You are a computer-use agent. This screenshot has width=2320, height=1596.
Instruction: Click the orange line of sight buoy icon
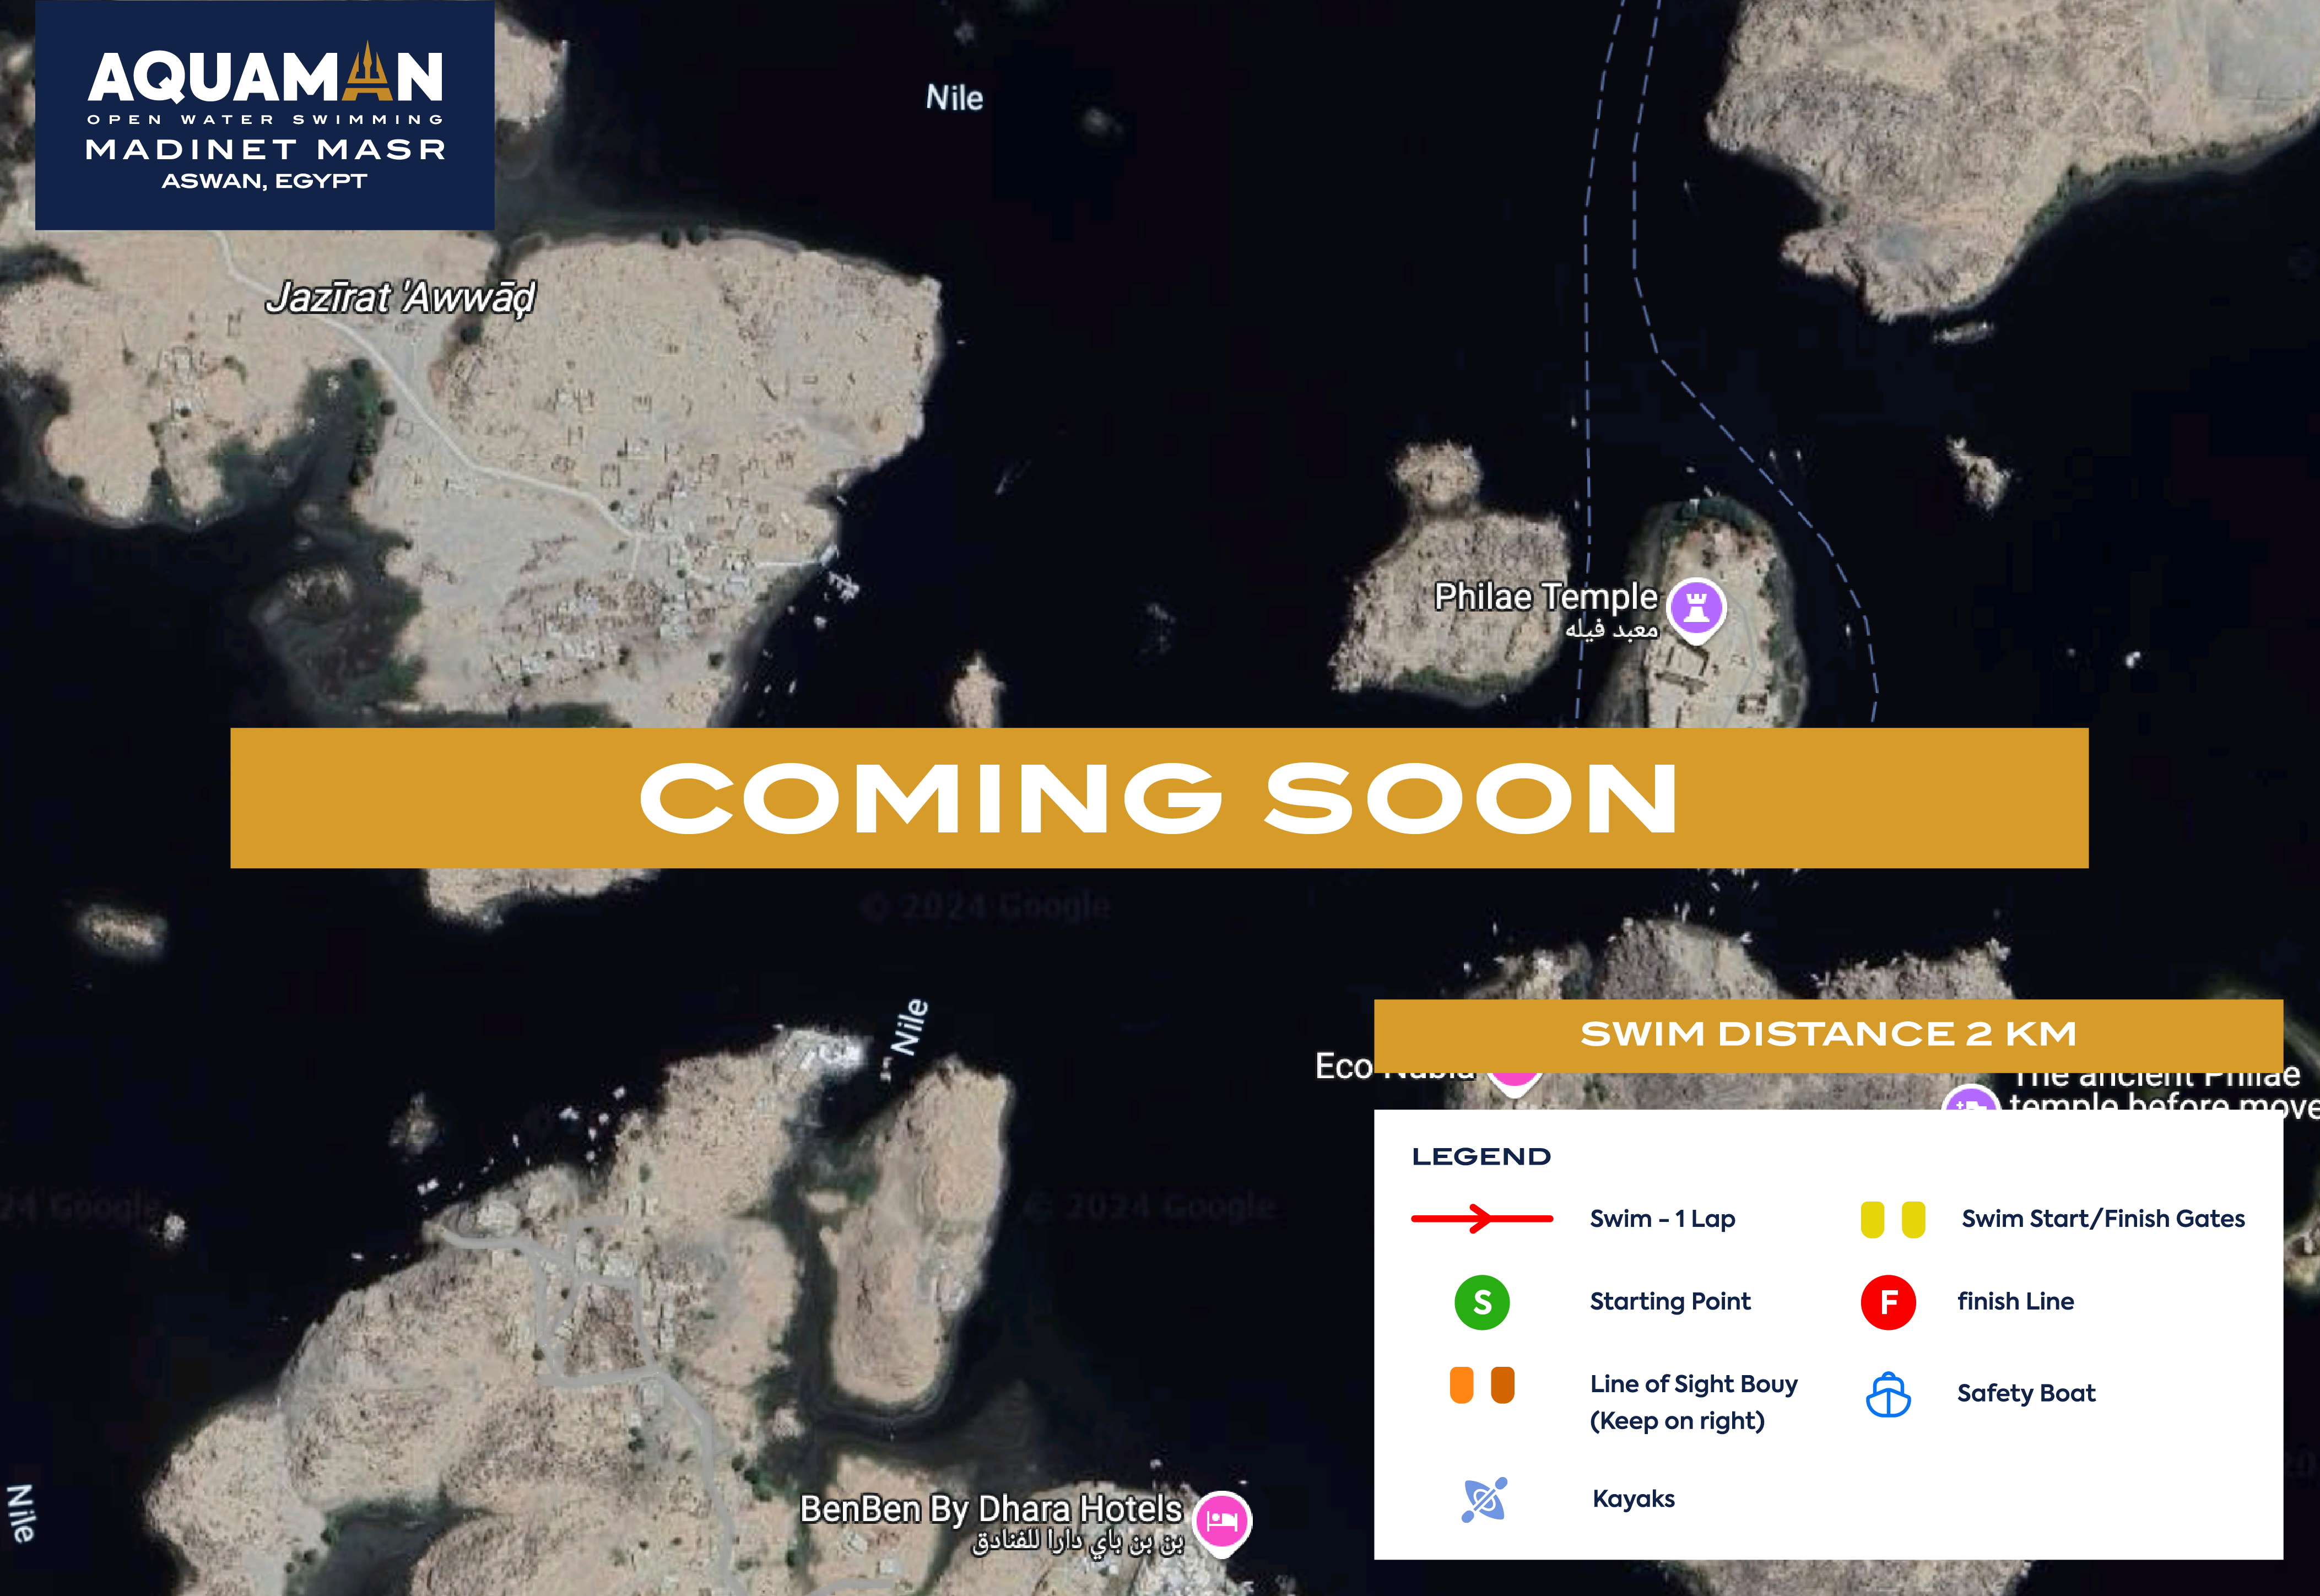[x=1482, y=1385]
